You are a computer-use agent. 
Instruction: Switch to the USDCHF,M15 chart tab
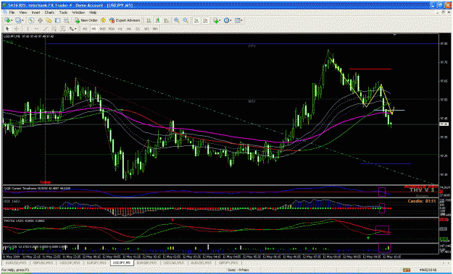coord(70,262)
